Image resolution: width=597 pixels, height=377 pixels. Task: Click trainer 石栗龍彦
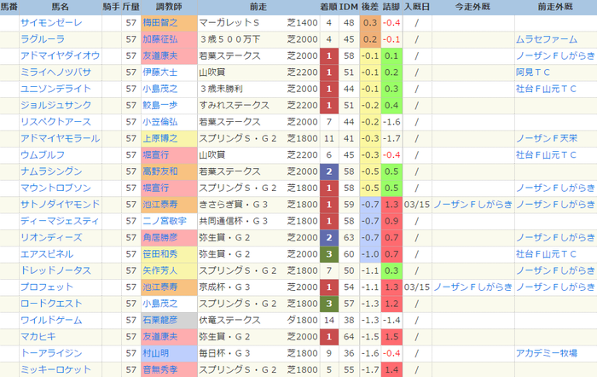tap(160, 320)
